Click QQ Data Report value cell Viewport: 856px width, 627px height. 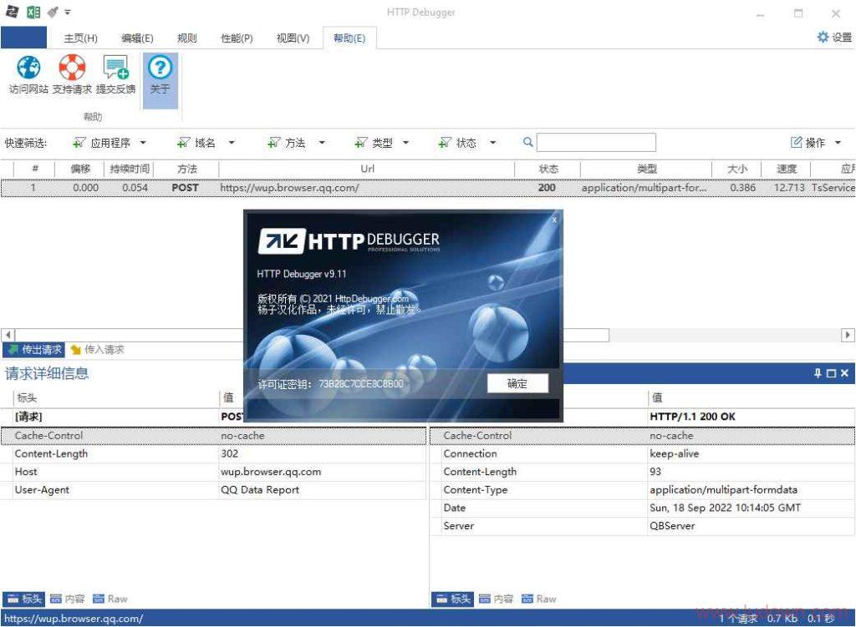pyautogui.click(x=260, y=489)
